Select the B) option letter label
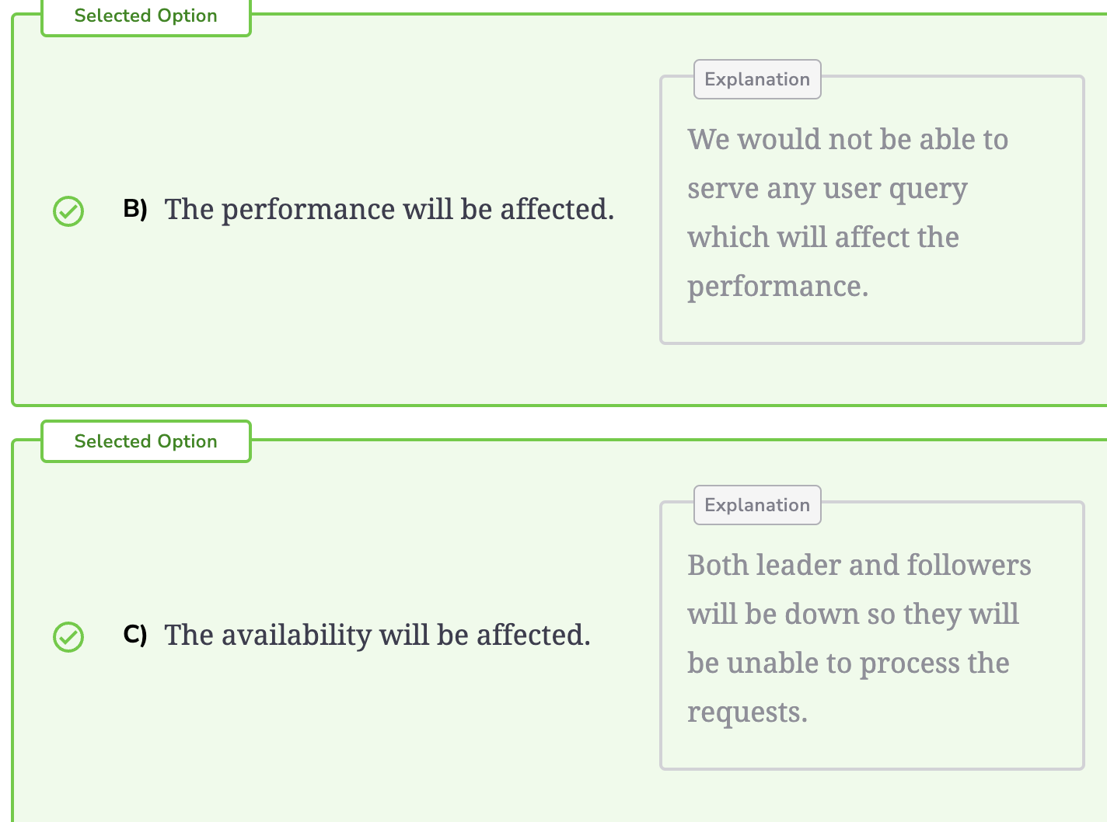The width and height of the screenshot is (1107, 822). click(x=135, y=208)
